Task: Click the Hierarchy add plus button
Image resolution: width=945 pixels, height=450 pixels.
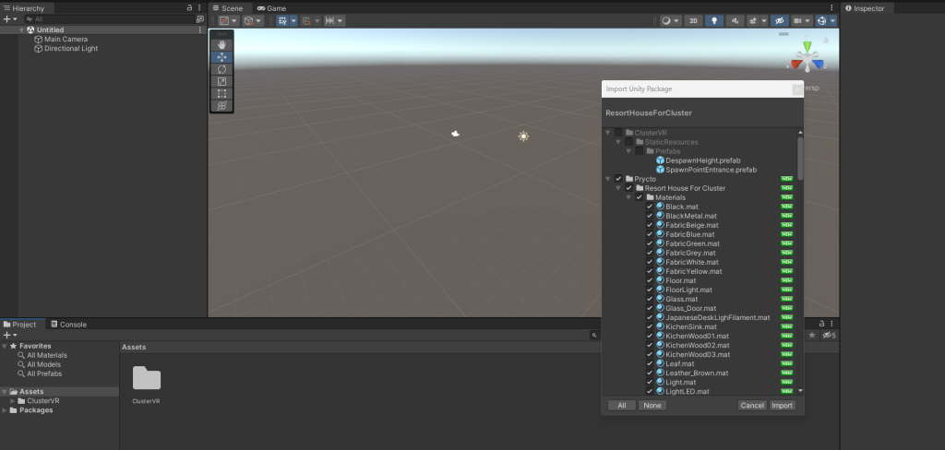Action: tap(7, 19)
